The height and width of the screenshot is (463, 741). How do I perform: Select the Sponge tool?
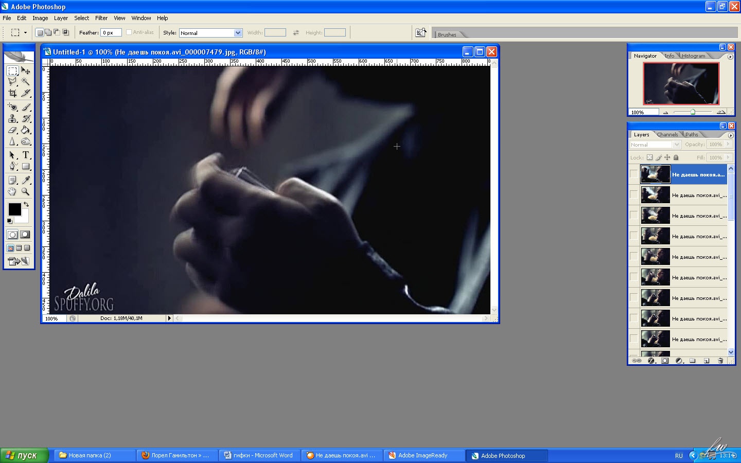click(x=26, y=141)
